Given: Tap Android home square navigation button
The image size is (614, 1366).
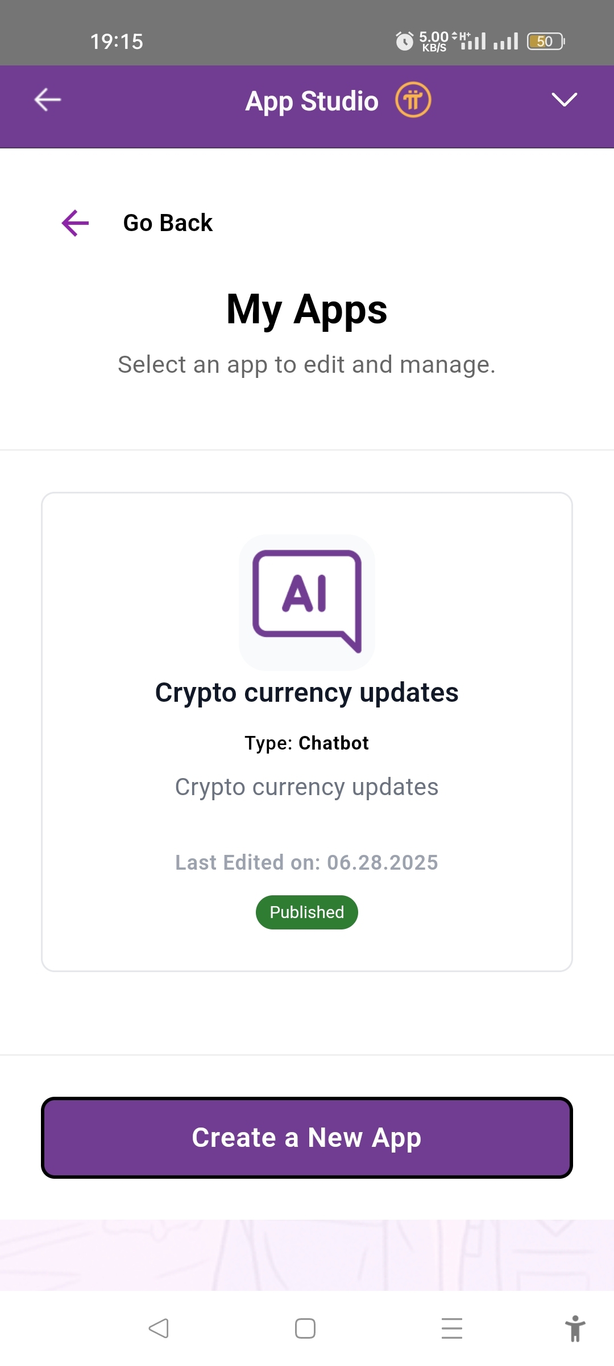Looking at the screenshot, I should pyautogui.click(x=305, y=1328).
